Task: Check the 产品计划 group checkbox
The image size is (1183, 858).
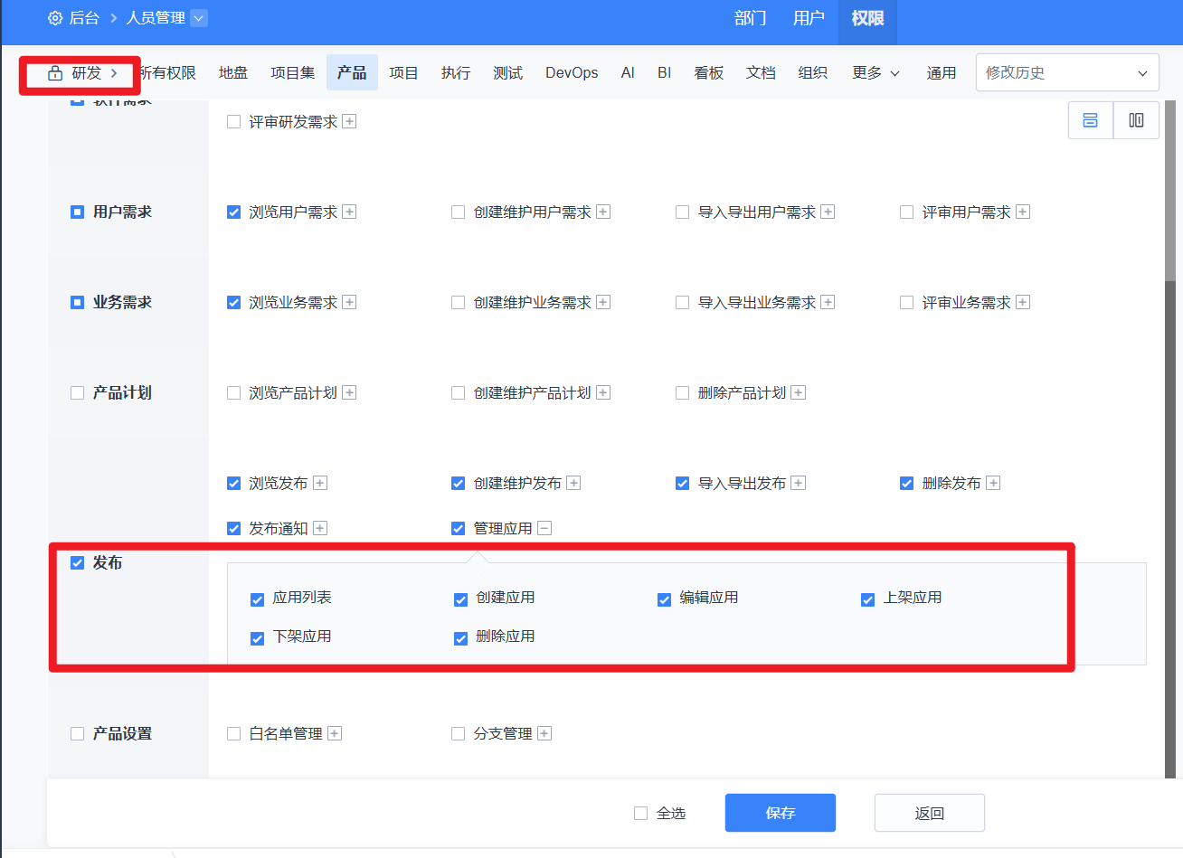Action: tap(78, 393)
